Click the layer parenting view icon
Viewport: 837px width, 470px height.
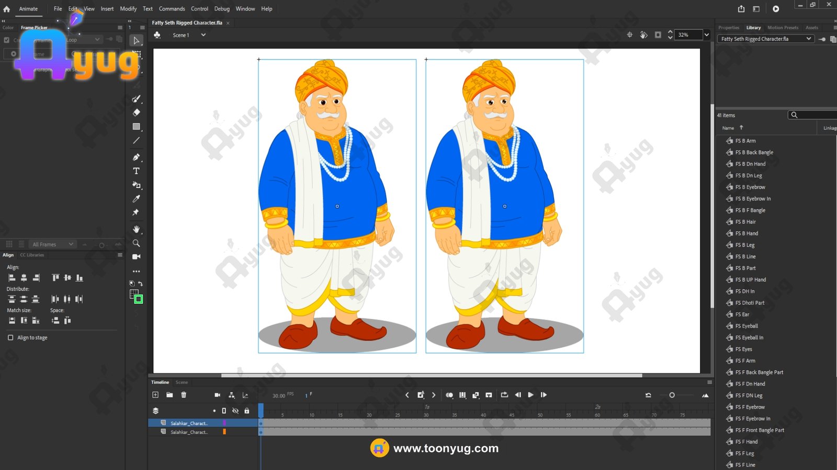click(232, 395)
